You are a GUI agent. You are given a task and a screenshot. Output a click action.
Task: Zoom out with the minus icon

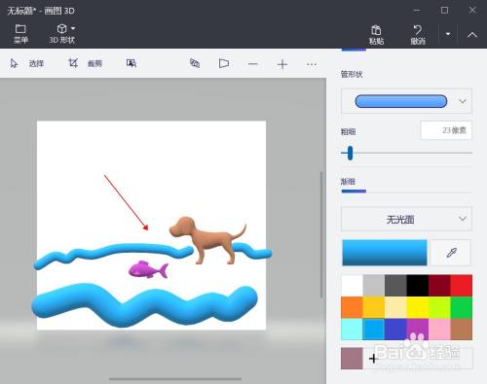click(252, 64)
